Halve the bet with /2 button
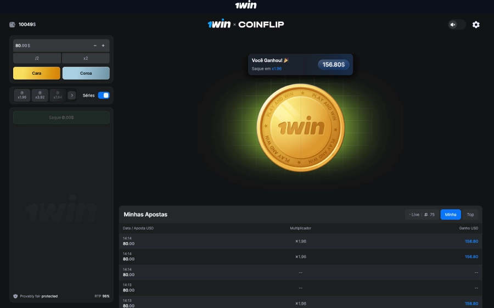The width and height of the screenshot is (494, 308). pyautogui.click(x=37, y=58)
